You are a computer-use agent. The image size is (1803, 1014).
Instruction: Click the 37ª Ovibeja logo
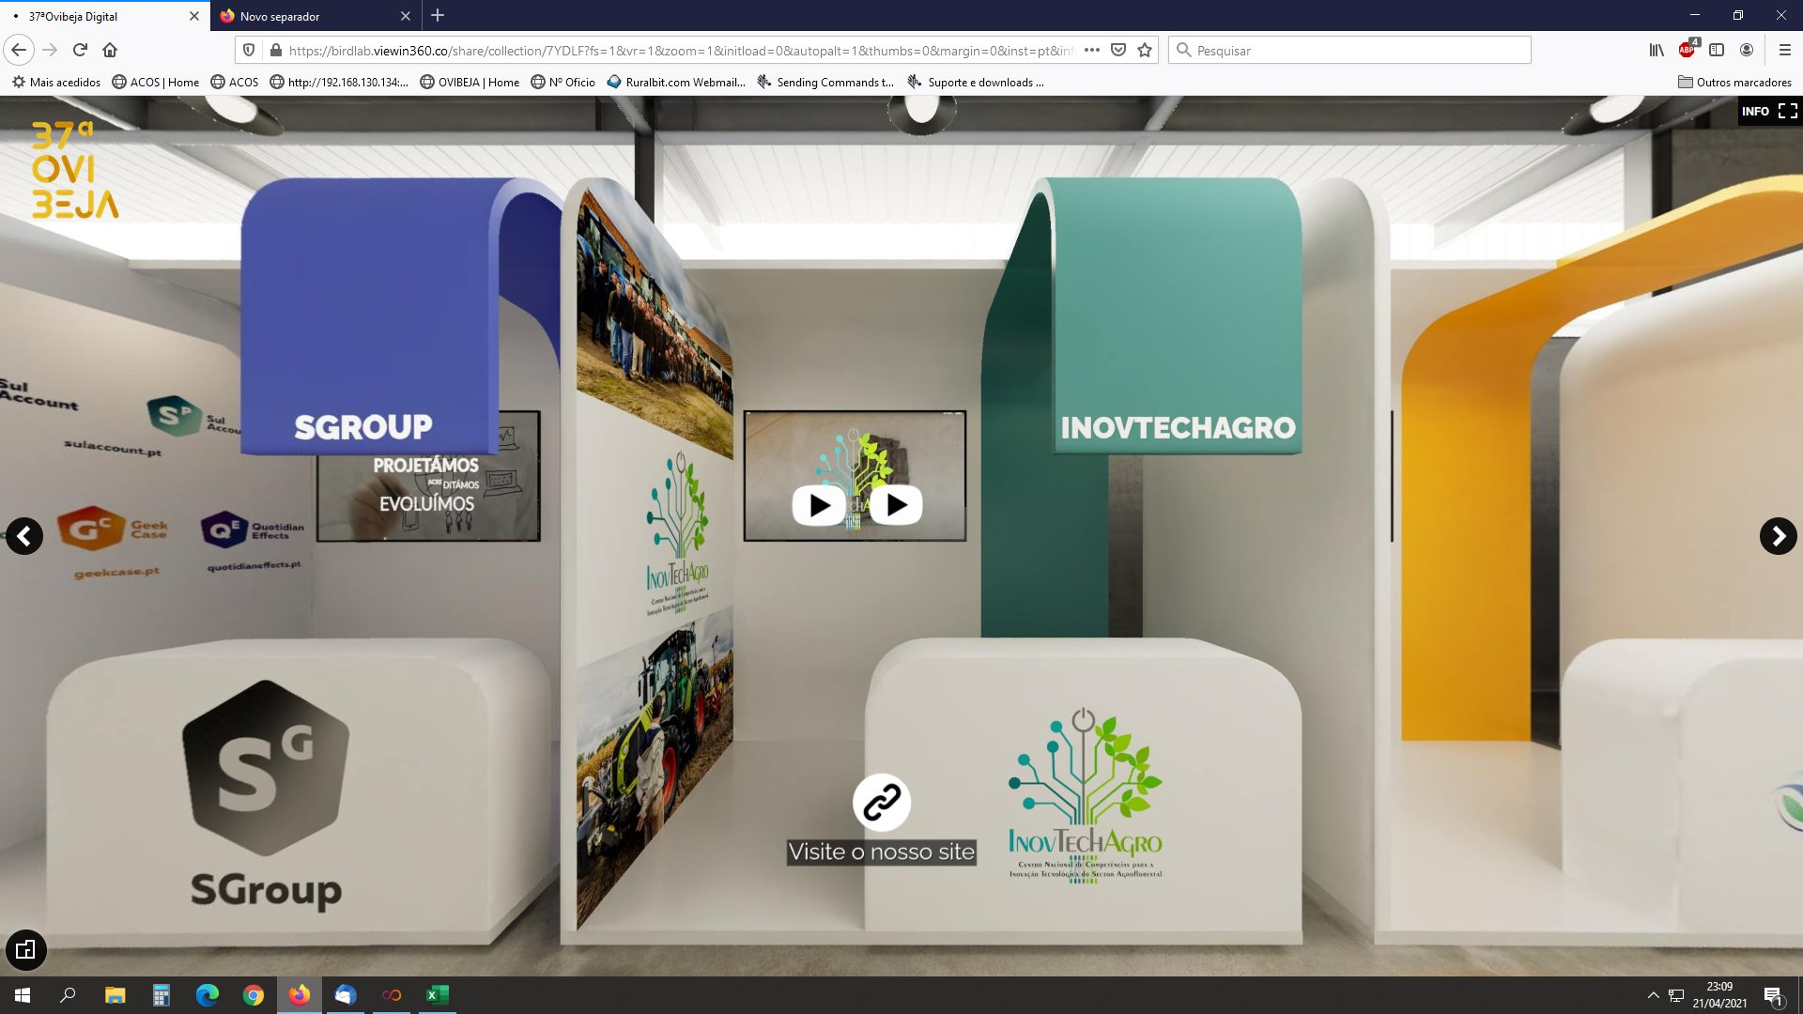pyautogui.click(x=75, y=170)
